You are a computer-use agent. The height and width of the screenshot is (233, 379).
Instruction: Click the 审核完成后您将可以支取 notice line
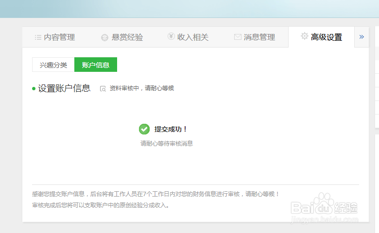pos(101,205)
